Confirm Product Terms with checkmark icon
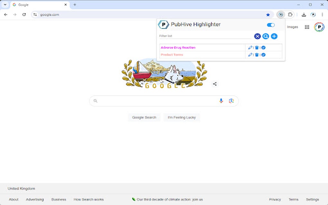The image size is (328, 205). point(263,55)
